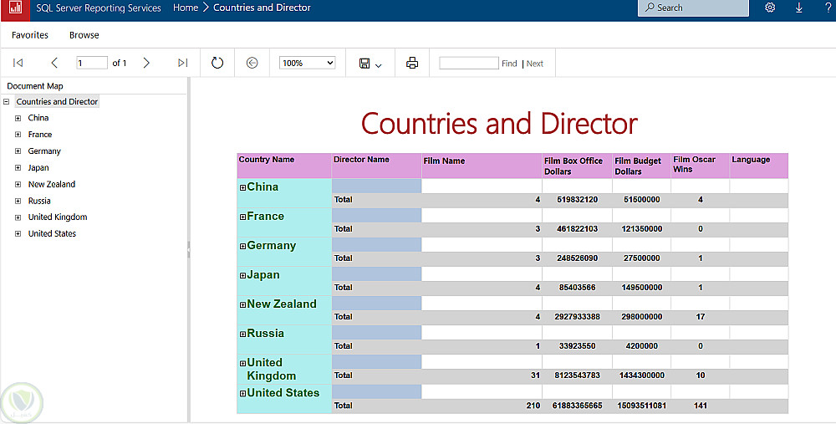Jump to last page icon

coord(182,63)
